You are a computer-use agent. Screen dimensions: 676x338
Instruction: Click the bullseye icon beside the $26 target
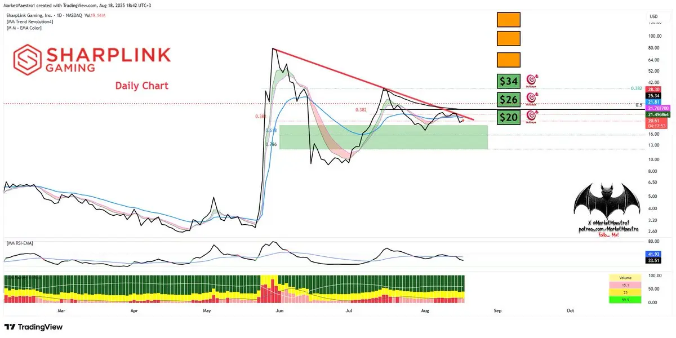pos(532,99)
